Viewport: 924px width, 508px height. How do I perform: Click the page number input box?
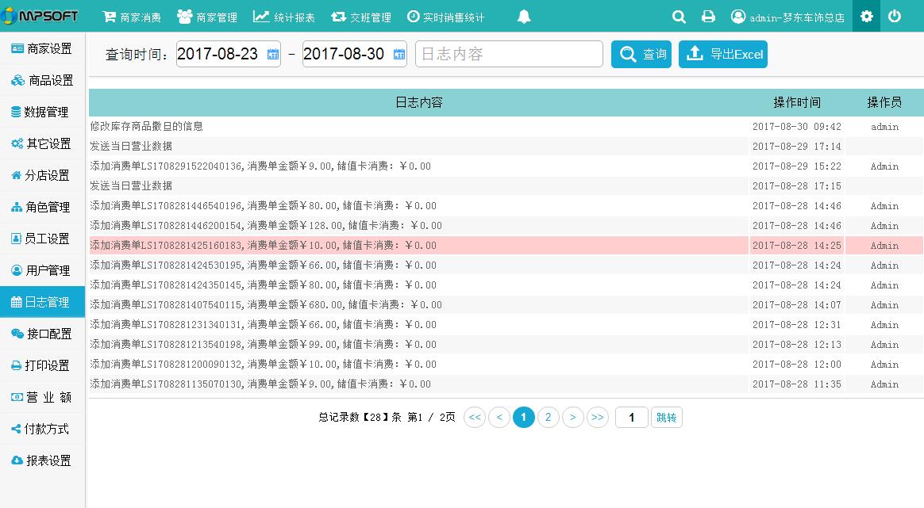pyautogui.click(x=632, y=417)
